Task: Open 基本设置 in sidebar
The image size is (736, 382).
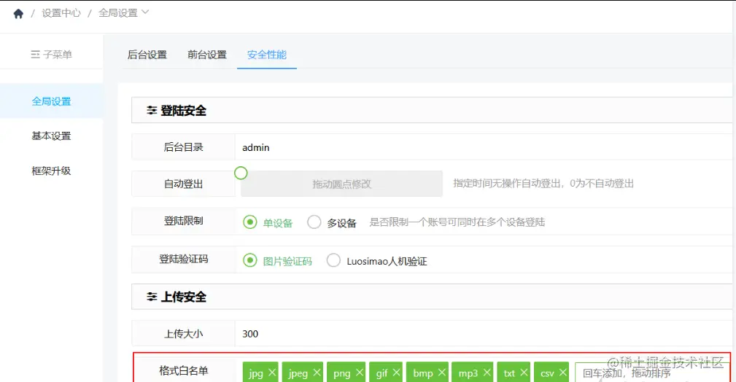Action: coord(51,136)
